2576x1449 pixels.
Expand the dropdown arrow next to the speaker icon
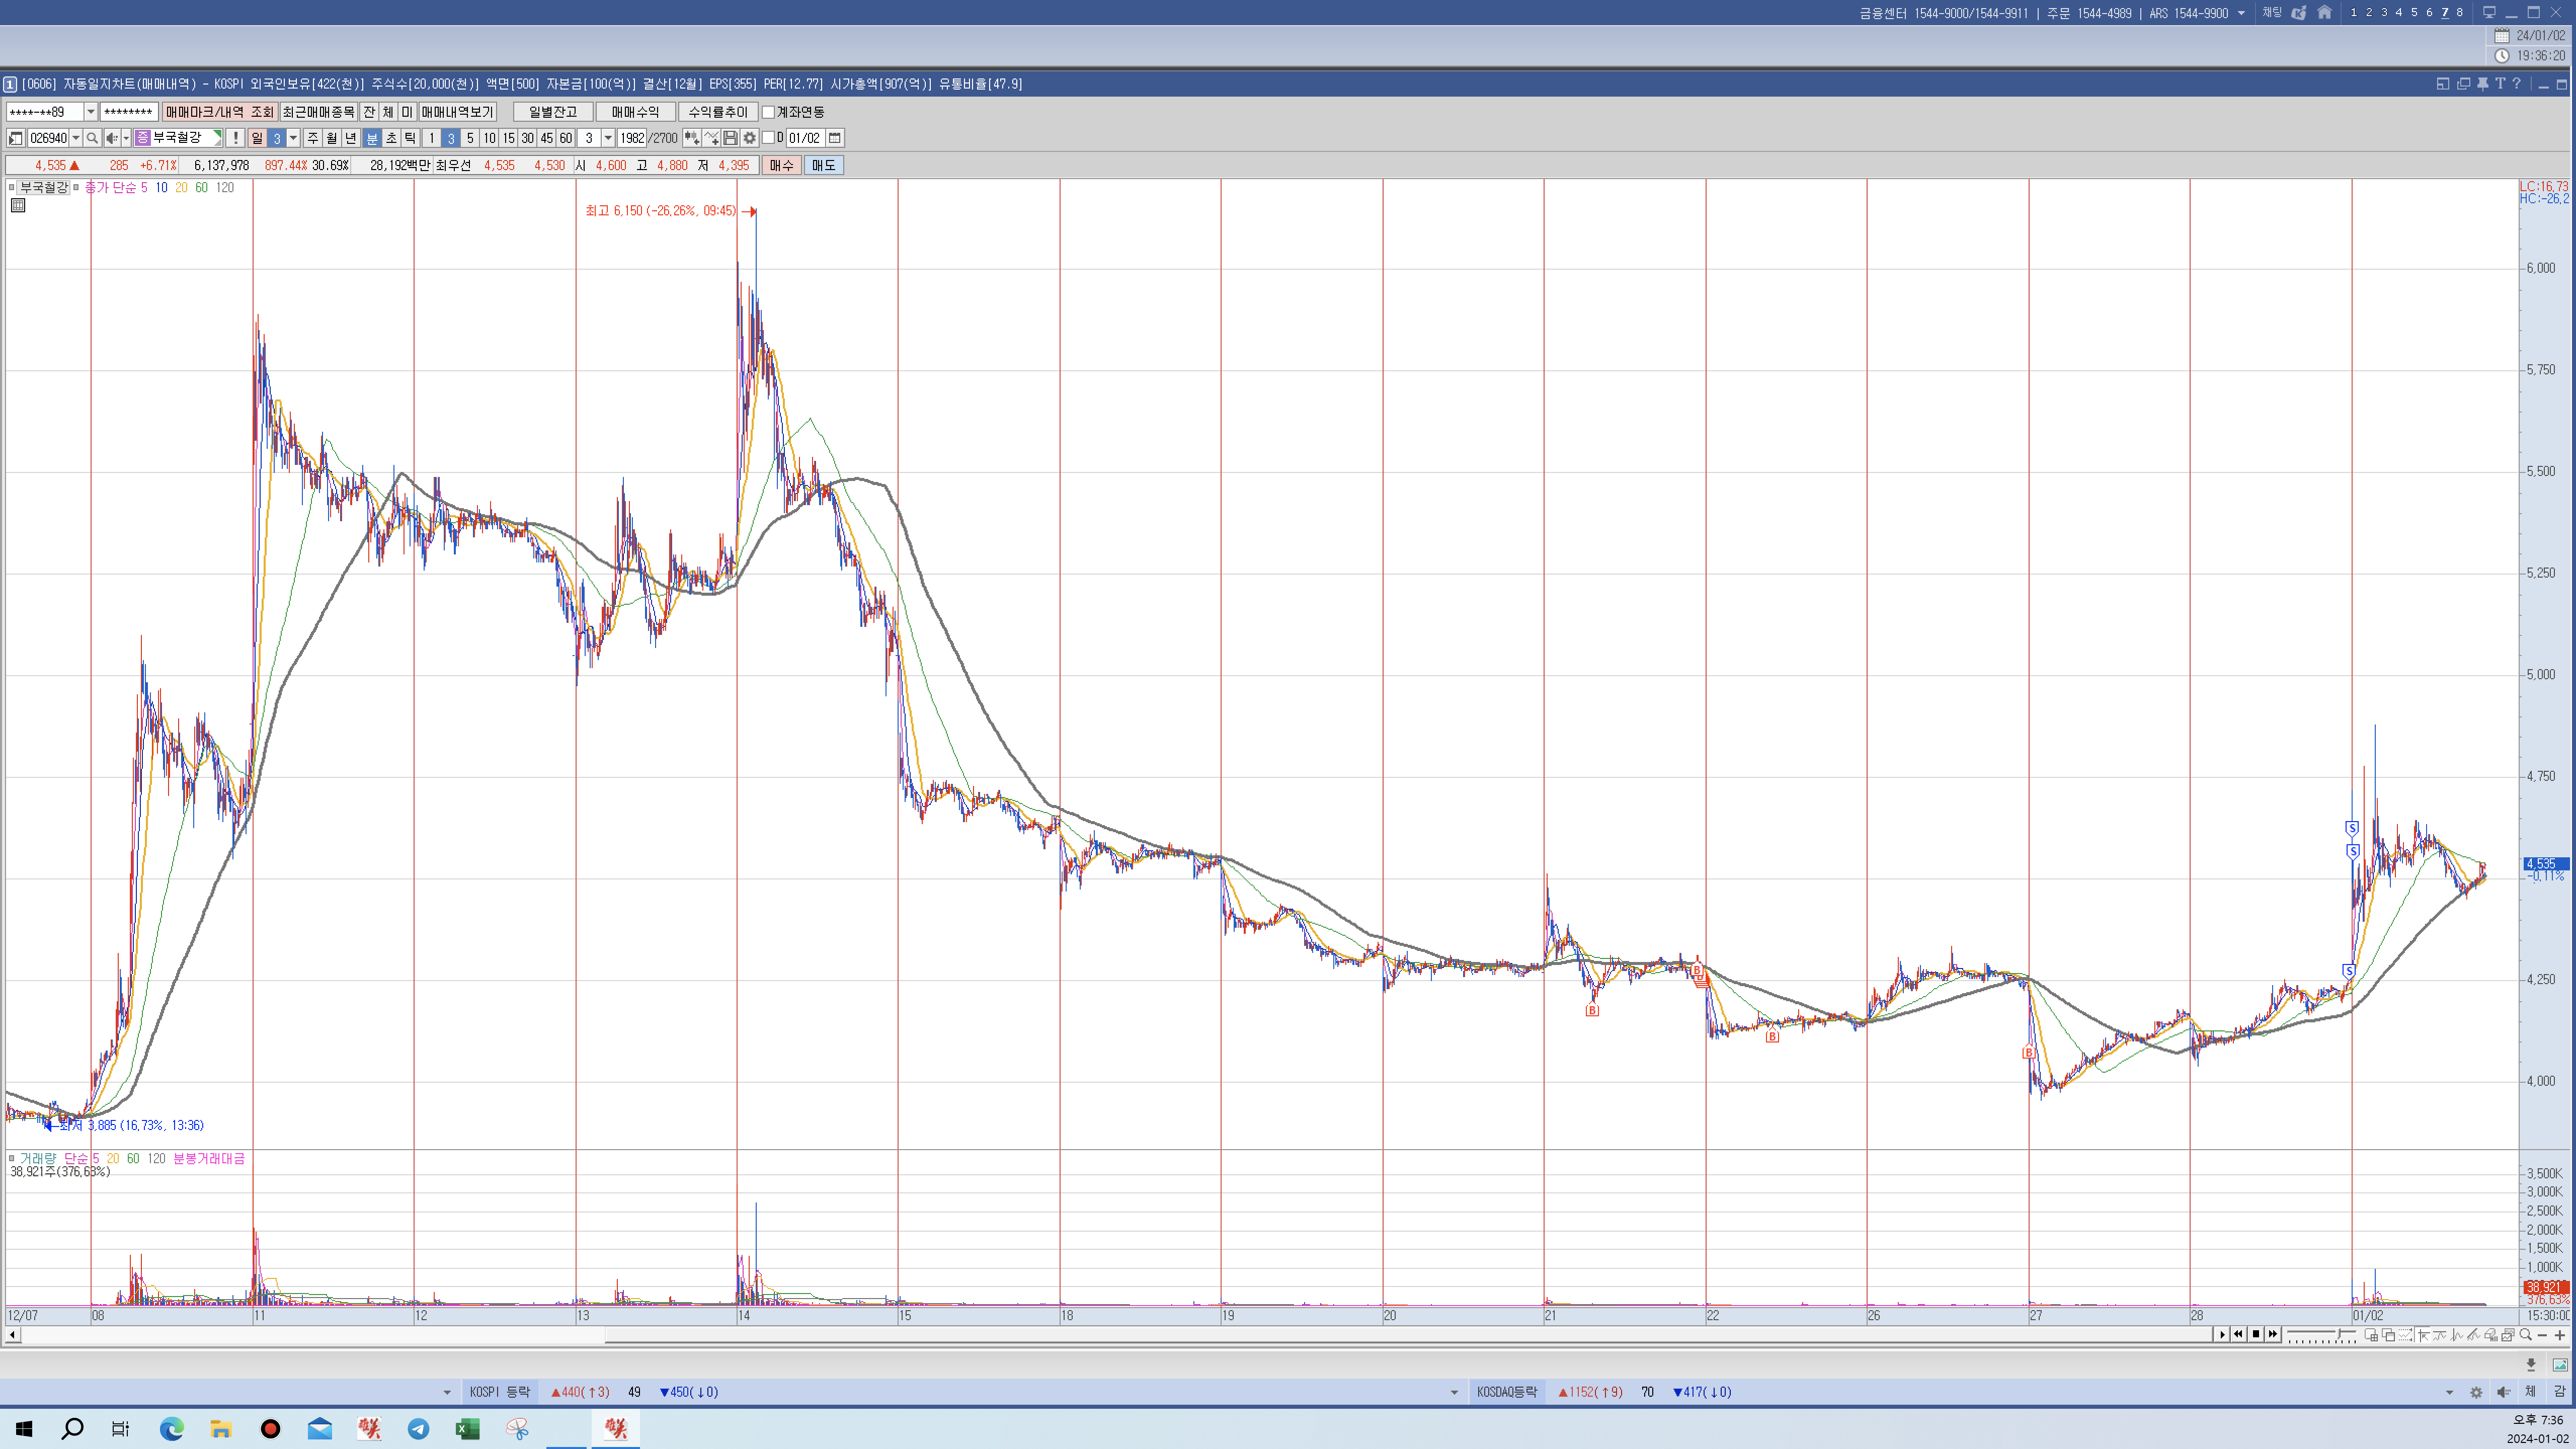click(x=126, y=138)
